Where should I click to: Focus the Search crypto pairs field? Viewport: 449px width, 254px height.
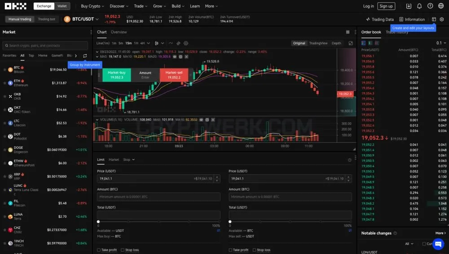[45, 45]
